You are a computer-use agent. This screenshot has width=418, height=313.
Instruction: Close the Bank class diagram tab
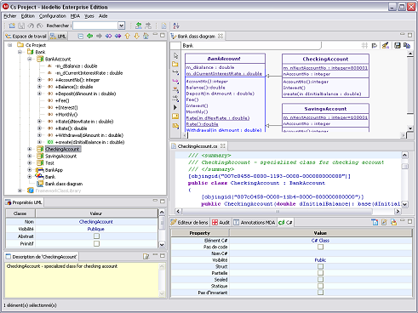[x=220, y=36]
